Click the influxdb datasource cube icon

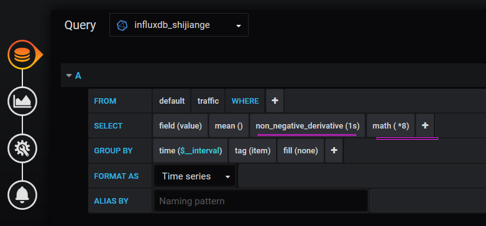click(x=122, y=25)
